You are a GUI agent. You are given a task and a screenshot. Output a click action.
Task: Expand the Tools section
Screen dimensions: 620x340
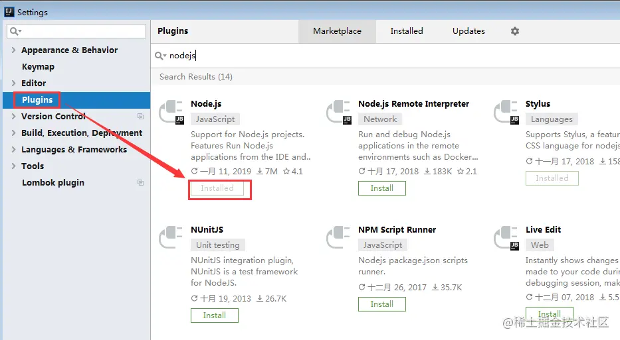13,166
